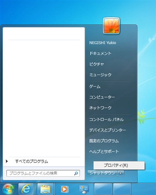The width and height of the screenshot is (156, 195).
Task: Open the control panel taskbar icon
Action: (84, 189)
